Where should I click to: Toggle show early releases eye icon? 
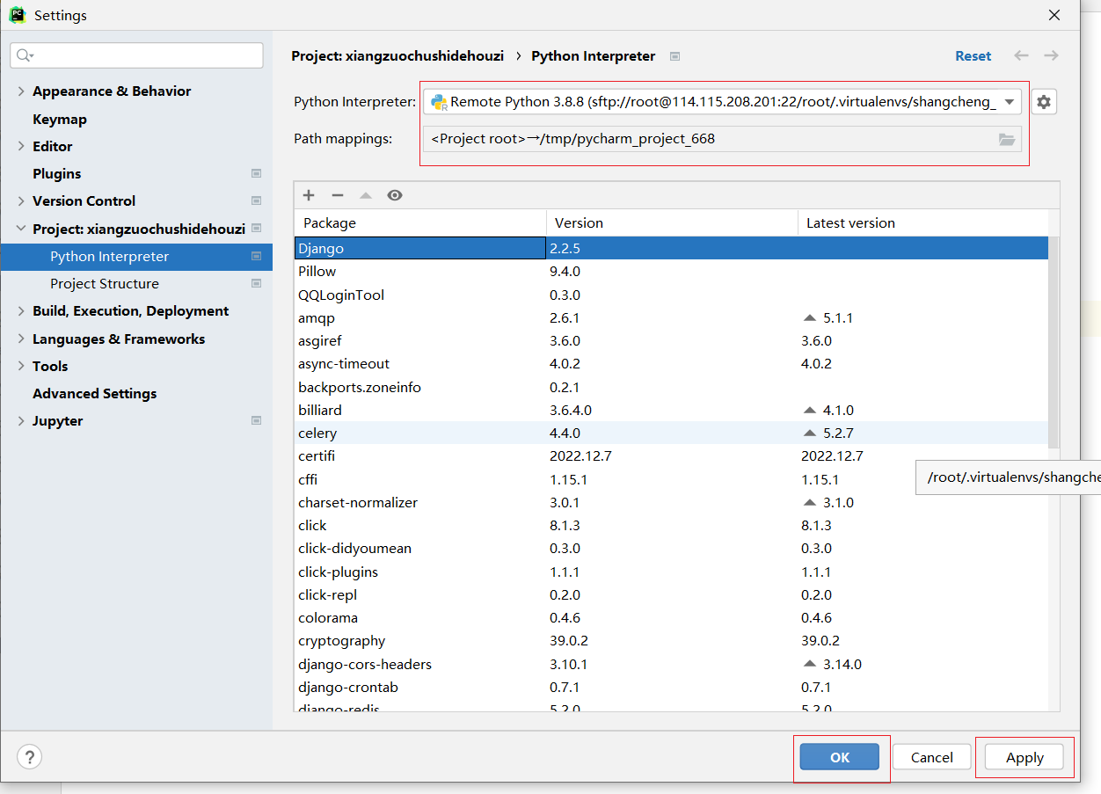tap(395, 195)
